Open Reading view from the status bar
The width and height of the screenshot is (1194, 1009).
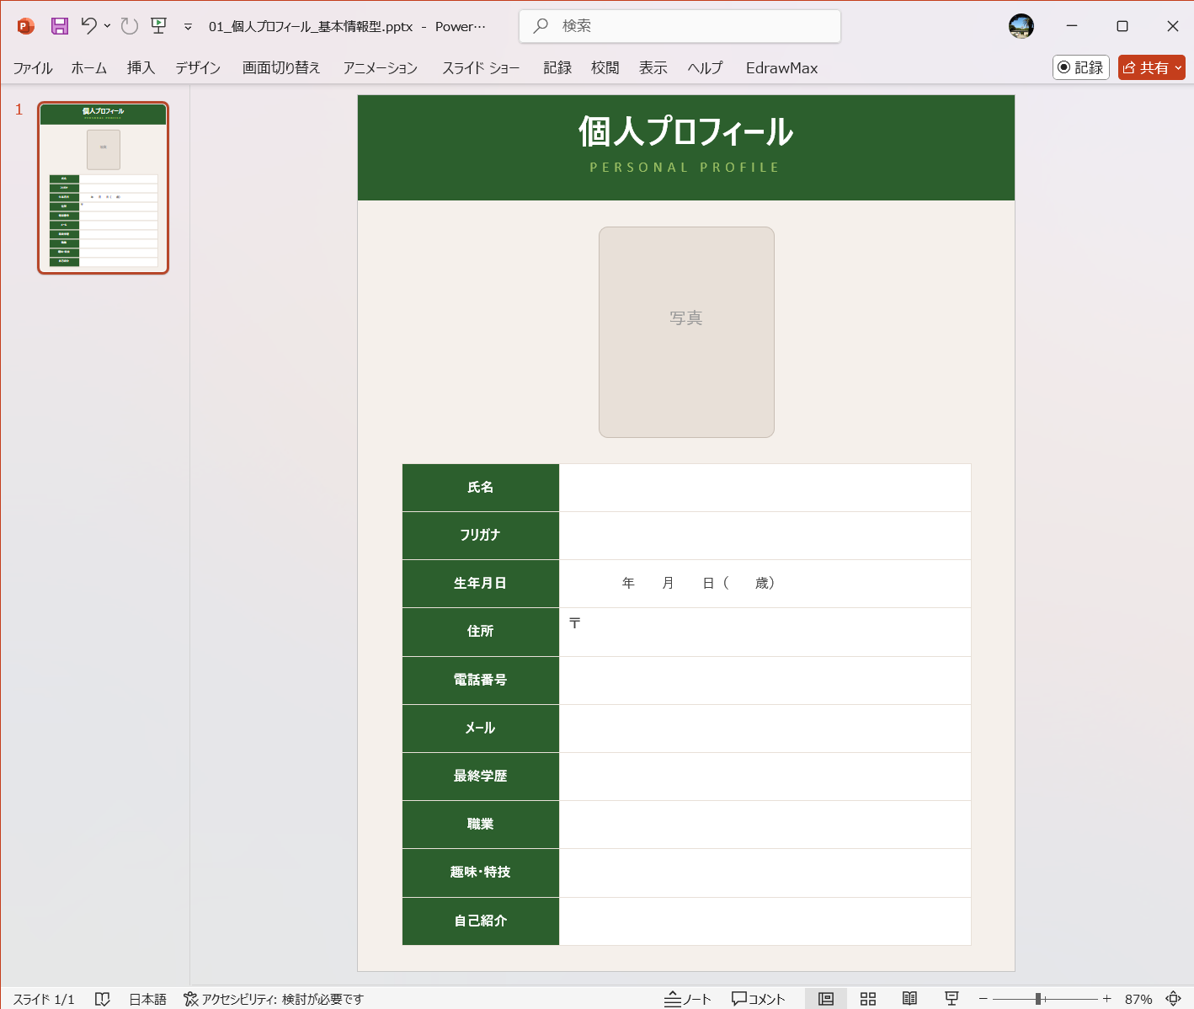pyautogui.click(x=910, y=999)
